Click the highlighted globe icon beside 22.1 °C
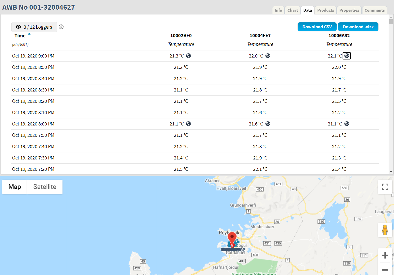Viewport: 394px width, 275px height. [347, 56]
